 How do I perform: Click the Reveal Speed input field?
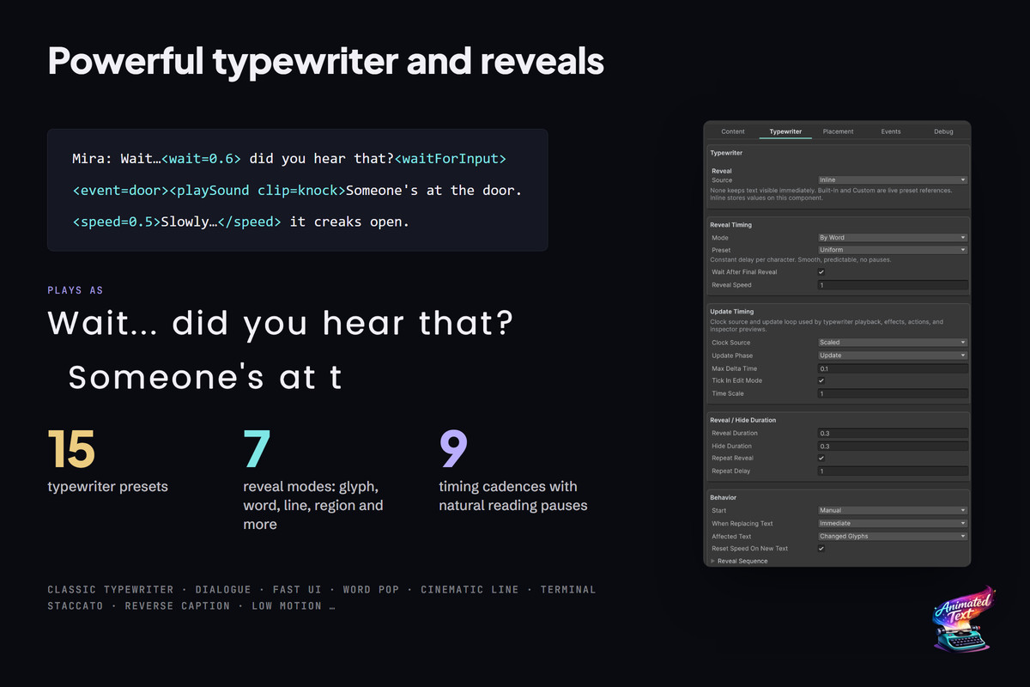tap(893, 285)
